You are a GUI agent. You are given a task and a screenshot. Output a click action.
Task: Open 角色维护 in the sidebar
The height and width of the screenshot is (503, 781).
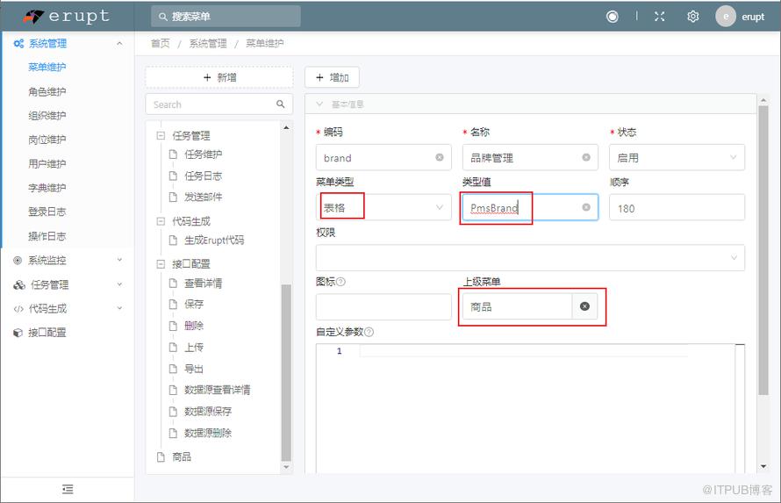(47, 91)
